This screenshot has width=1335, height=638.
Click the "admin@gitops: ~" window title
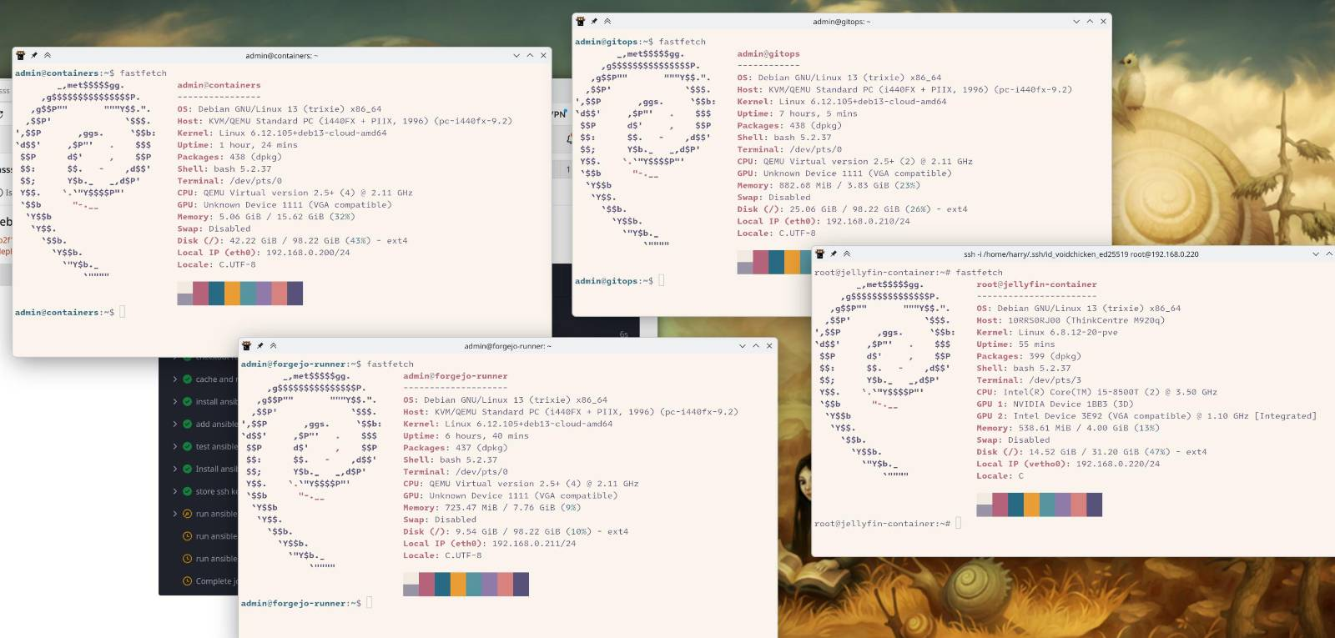pos(842,22)
